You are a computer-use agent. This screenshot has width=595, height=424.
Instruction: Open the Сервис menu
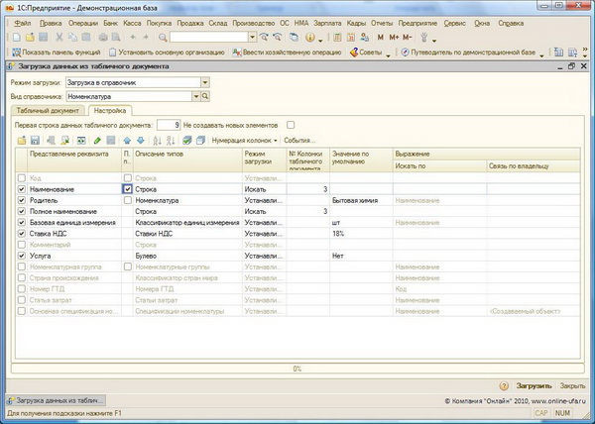454,23
